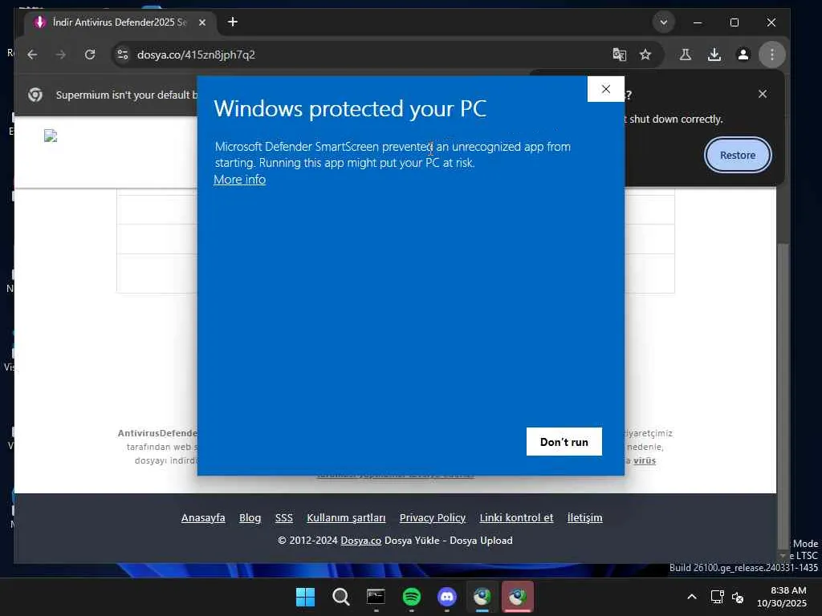822x616 pixels.
Task: Click the virüs link in page text
Action: pyautogui.click(x=645, y=460)
